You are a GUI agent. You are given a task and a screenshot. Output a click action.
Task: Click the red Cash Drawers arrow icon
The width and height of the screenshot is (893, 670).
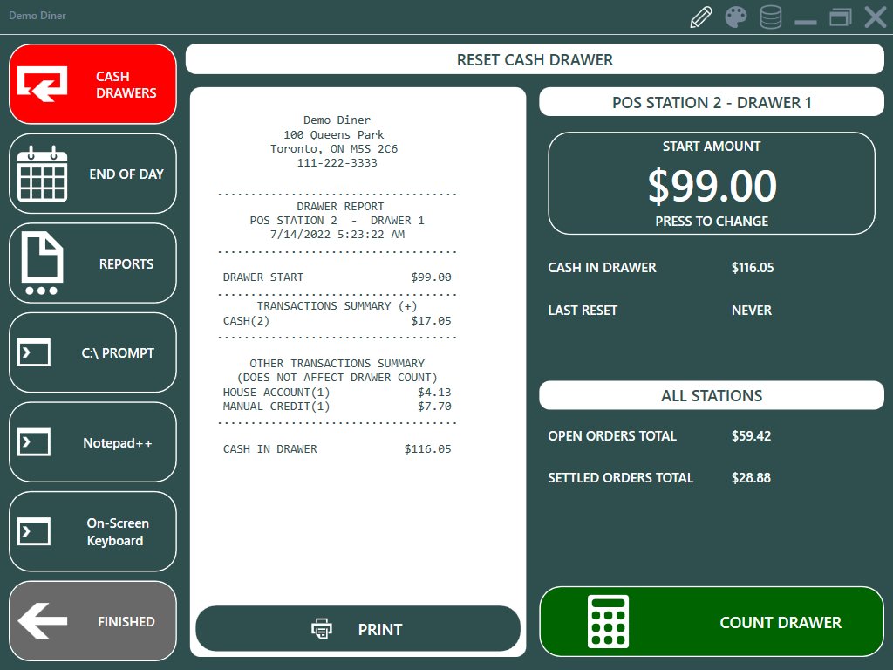point(42,85)
